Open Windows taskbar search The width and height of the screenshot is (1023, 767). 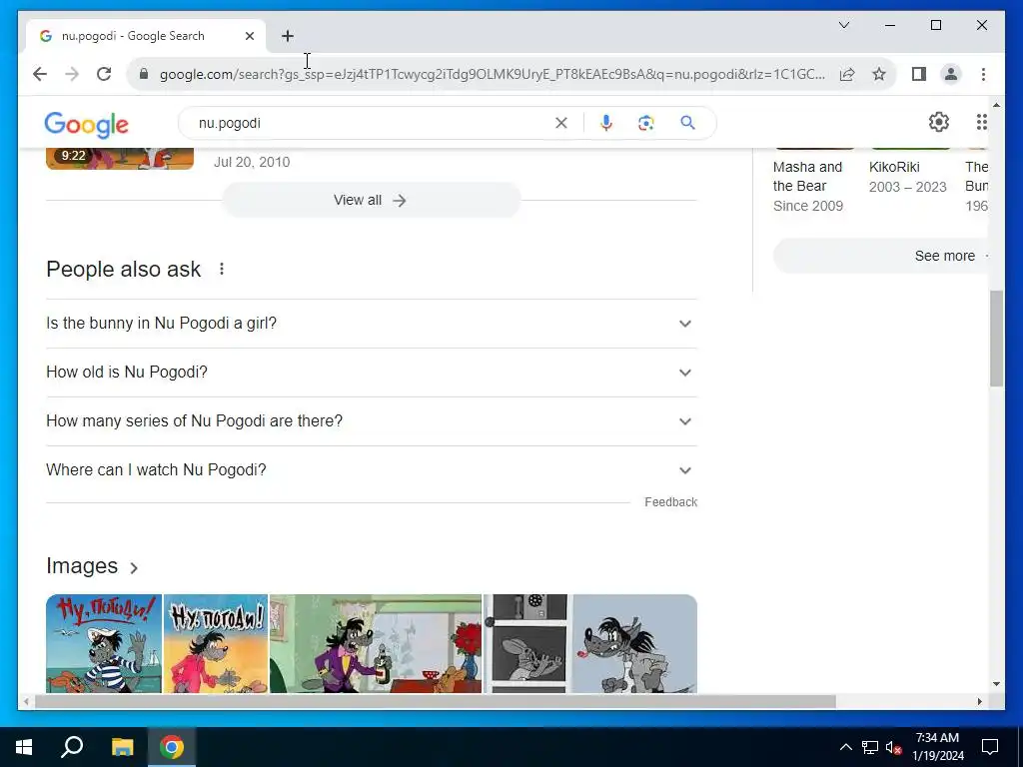[72, 747]
